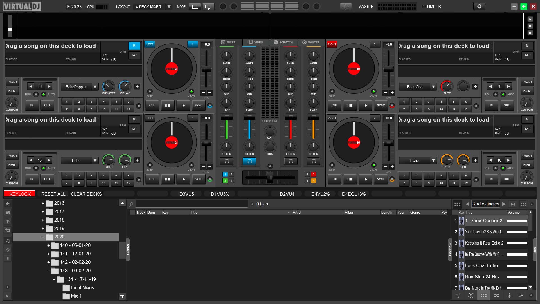540x304 pixels.
Task: Click the master waveform icon beside MASTER
Action: click(346, 6)
